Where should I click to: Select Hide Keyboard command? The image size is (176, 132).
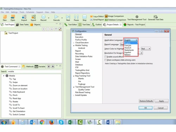click(19, 92)
